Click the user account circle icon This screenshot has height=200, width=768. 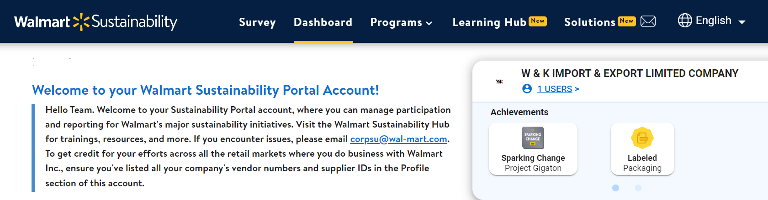pyautogui.click(x=527, y=89)
